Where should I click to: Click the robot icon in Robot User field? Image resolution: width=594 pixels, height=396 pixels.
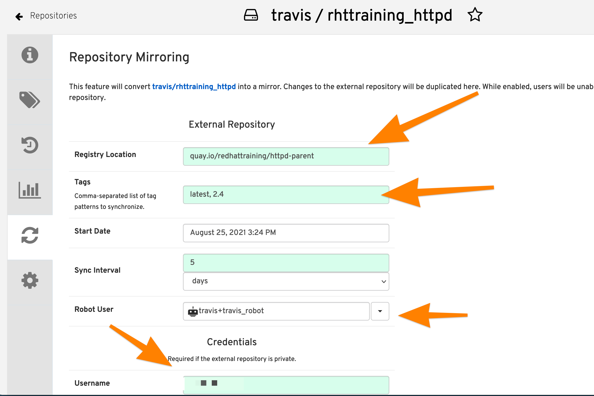(193, 312)
